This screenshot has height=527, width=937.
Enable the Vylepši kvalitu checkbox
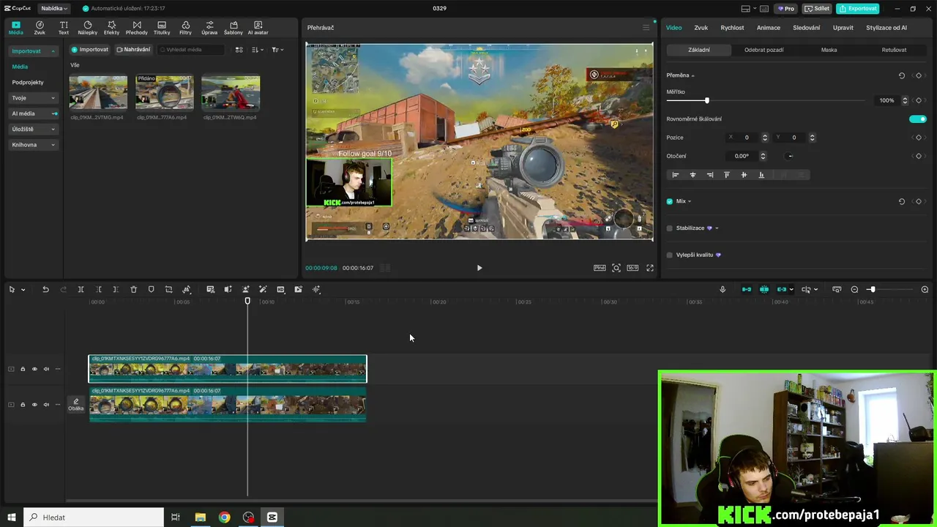(669, 255)
